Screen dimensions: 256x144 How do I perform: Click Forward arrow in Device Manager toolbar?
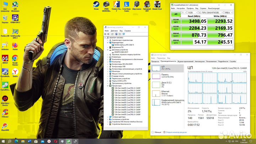[x=108, y=34]
